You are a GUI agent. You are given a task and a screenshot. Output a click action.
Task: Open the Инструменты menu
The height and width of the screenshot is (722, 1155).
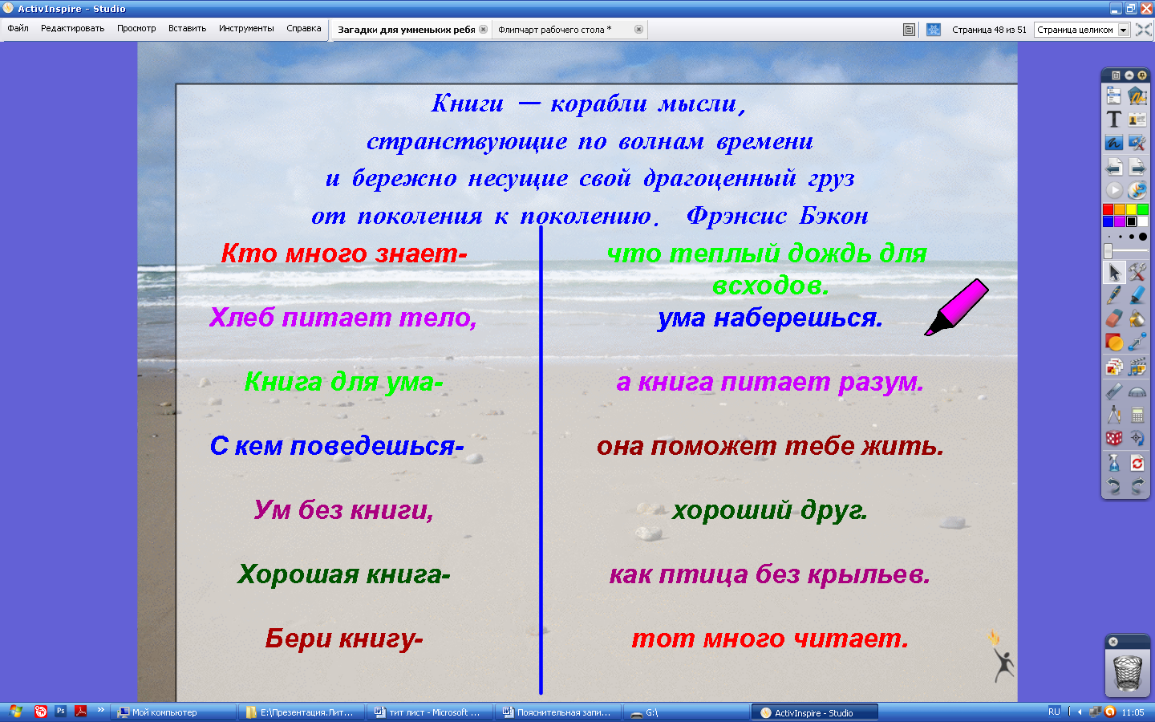tap(246, 28)
